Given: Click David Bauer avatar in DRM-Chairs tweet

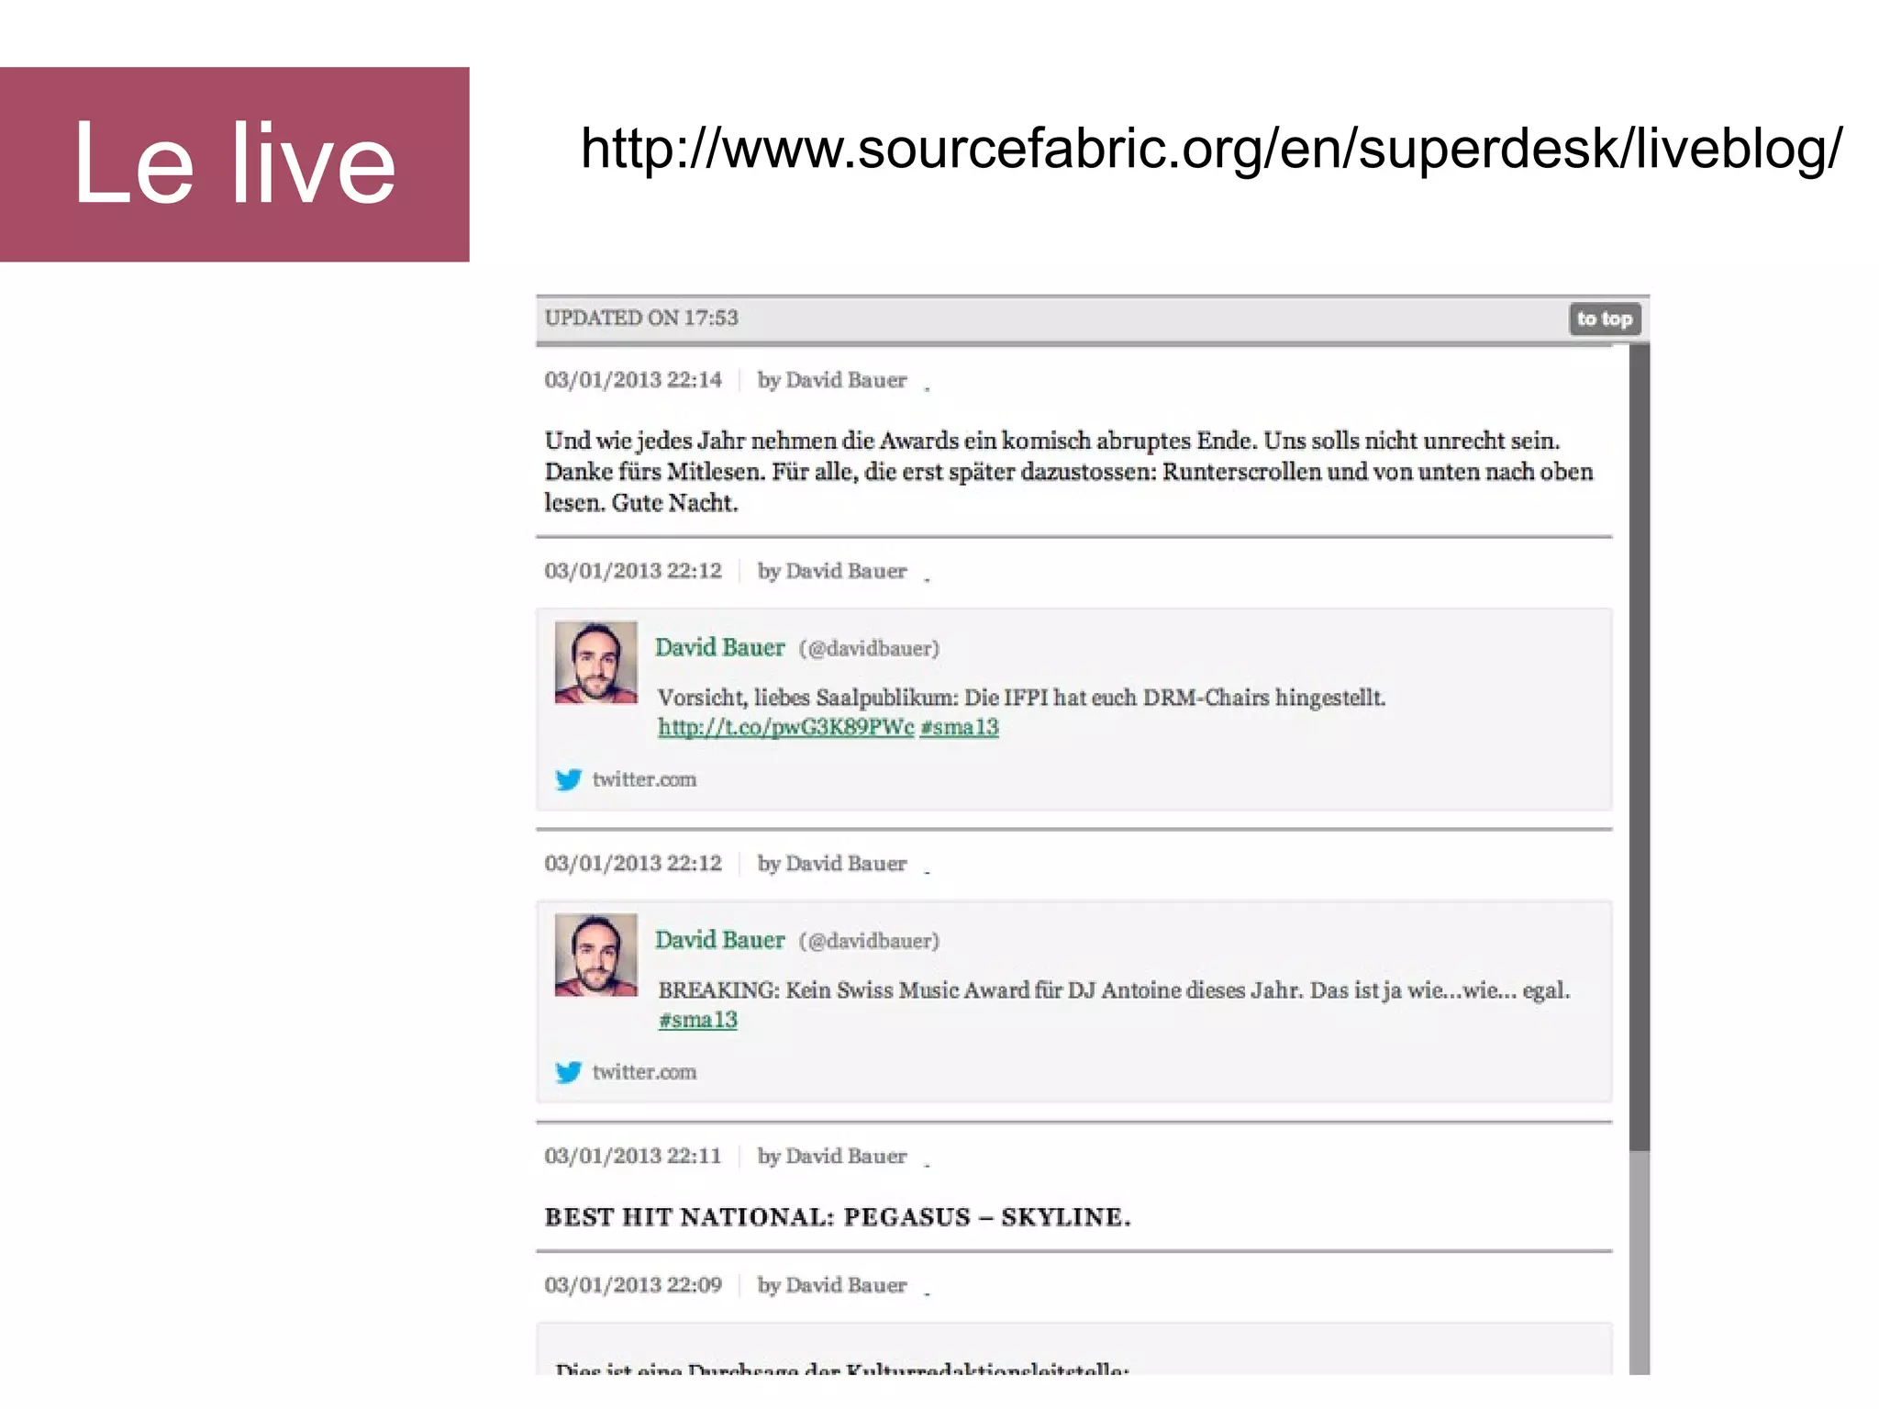Looking at the screenshot, I should coord(595,663).
